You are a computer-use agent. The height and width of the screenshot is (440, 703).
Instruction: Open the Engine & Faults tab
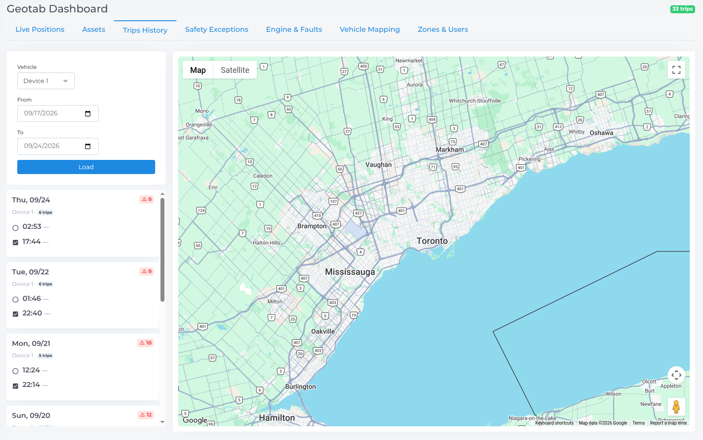(294, 30)
